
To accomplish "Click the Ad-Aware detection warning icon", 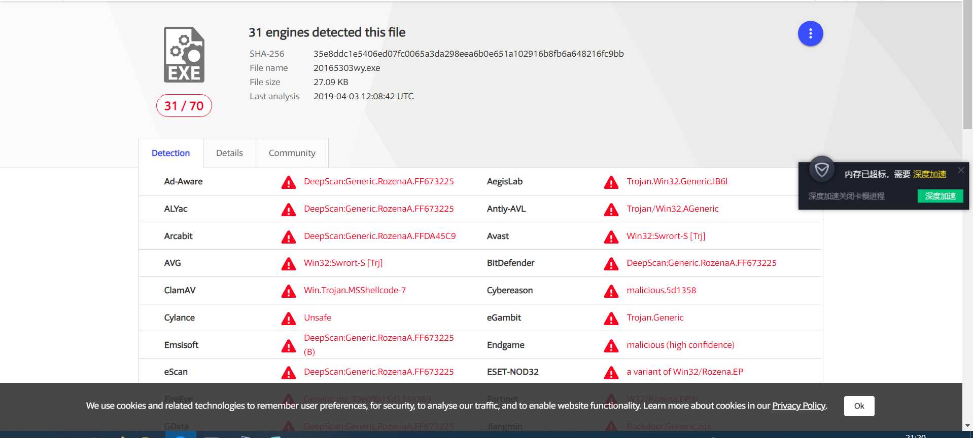I will [289, 182].
